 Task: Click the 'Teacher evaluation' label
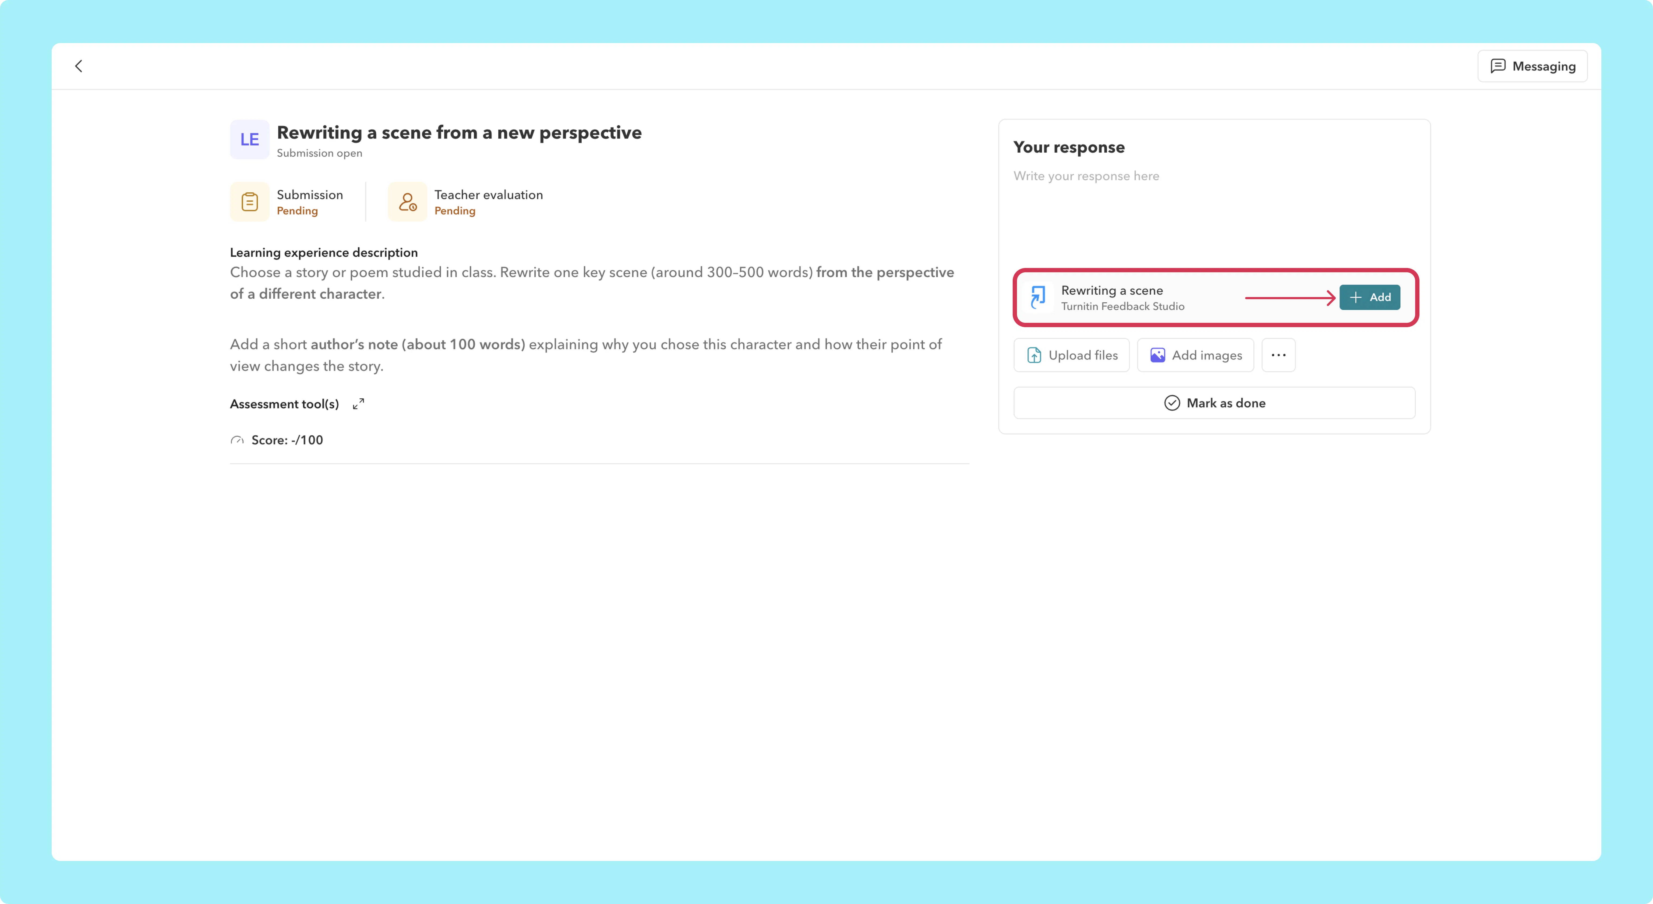(x=489, y=195)
